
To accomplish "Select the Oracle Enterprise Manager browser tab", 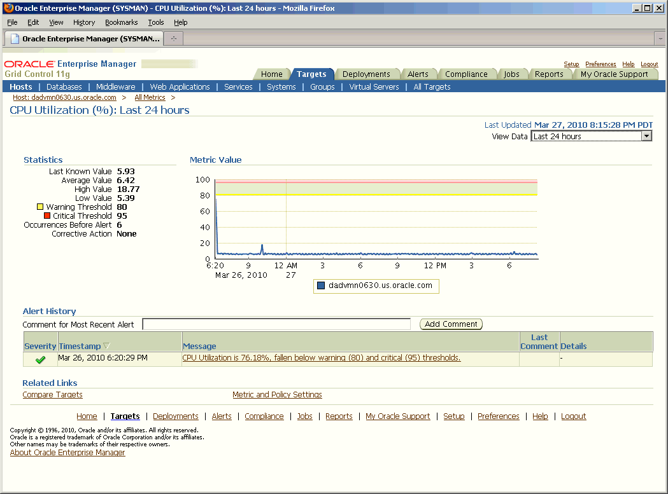I will [84, 39].
